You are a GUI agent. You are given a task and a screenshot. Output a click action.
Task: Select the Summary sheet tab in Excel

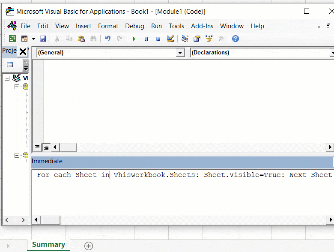tap(48, 245)
